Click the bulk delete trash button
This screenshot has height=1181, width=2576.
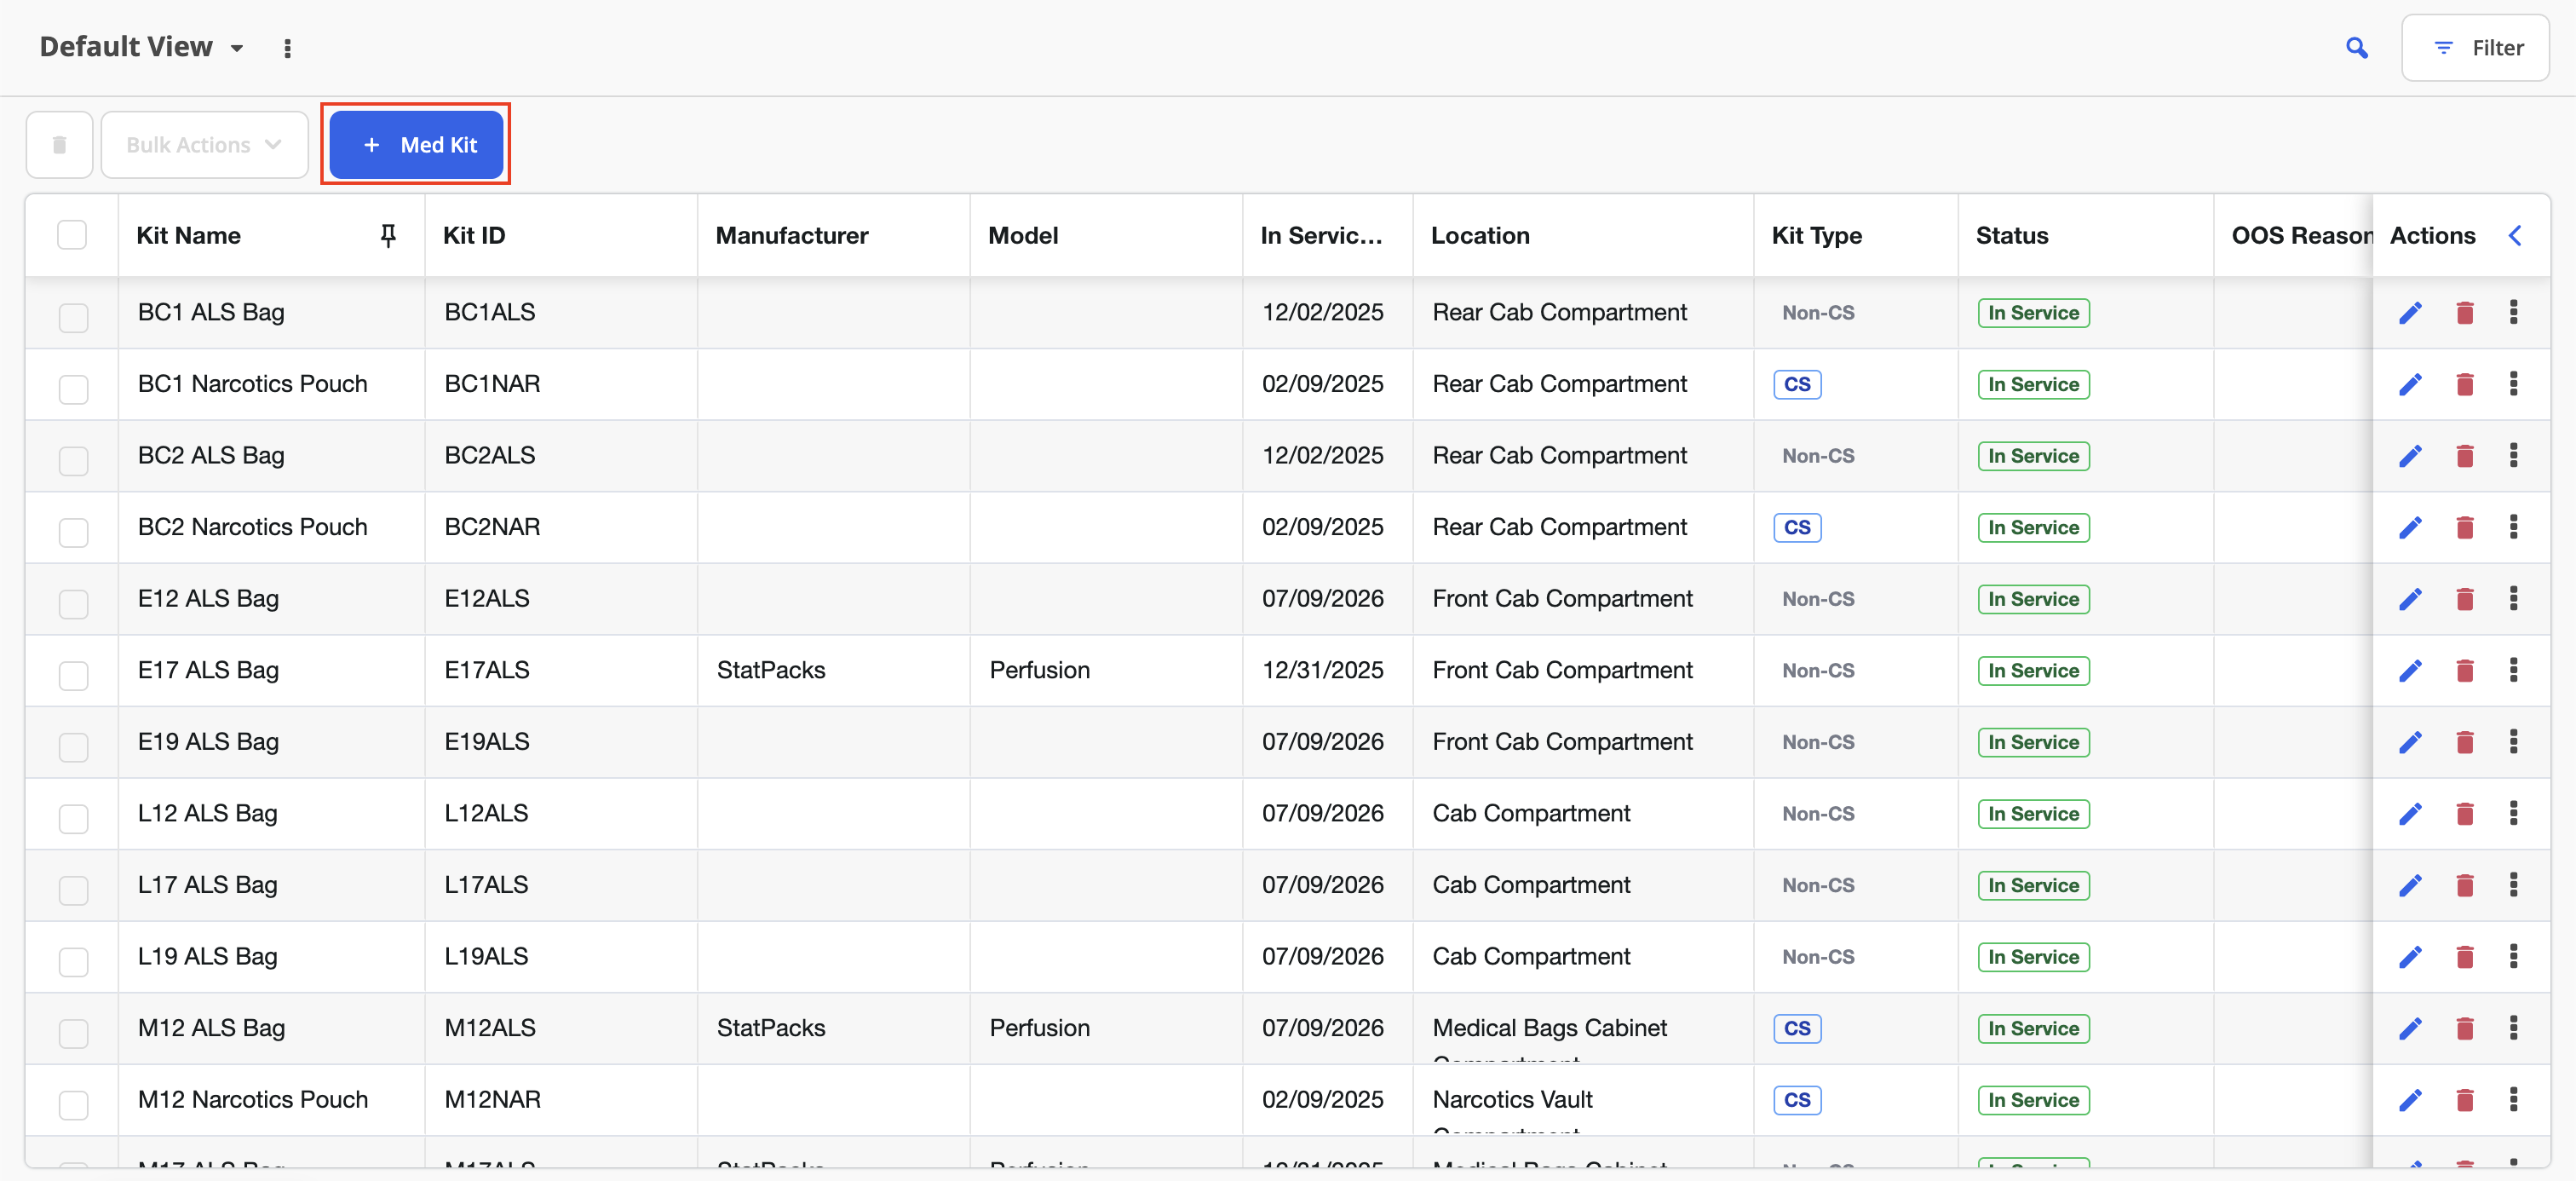(59, 145)
